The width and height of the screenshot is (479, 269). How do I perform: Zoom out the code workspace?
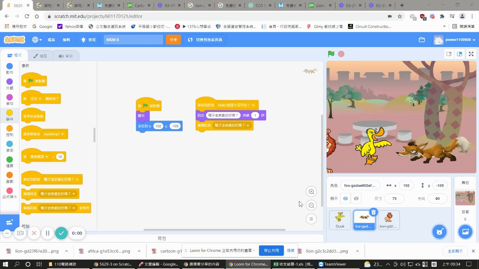311,205
